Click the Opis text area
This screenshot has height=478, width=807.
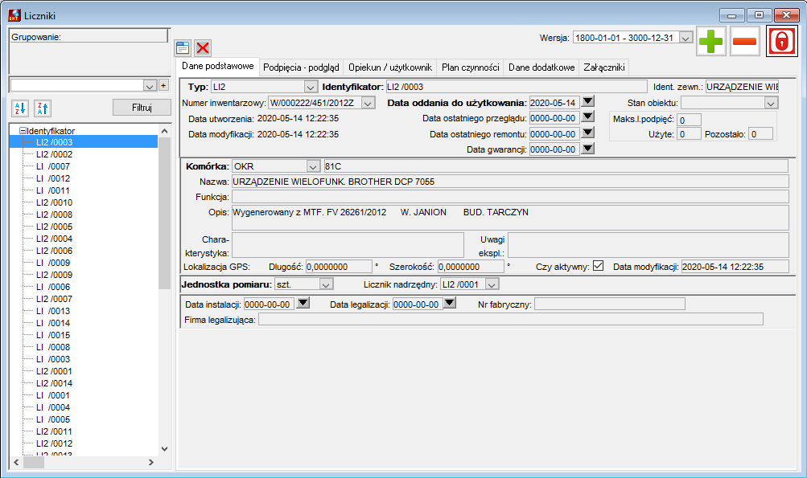(x=510, y=218)
